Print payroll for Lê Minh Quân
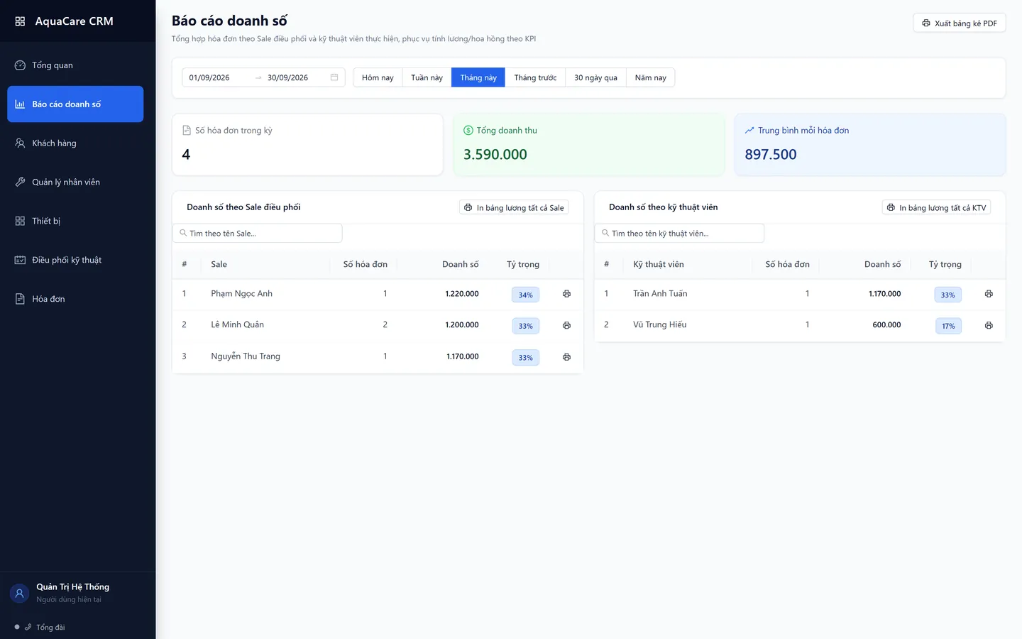 [x=566, y=325]
